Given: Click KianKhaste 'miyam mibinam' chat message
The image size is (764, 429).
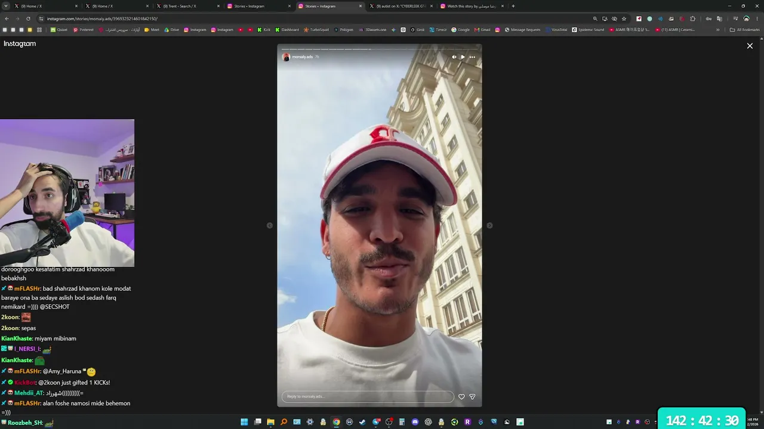Looking at the screenshot, I should [38, 338].
